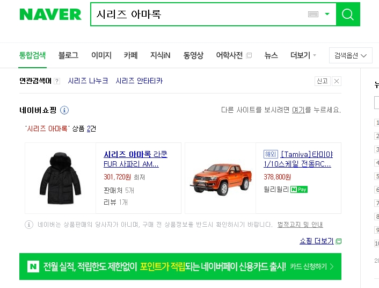Click the 신고 button
The image size is (379, 288).
[323, 81]
